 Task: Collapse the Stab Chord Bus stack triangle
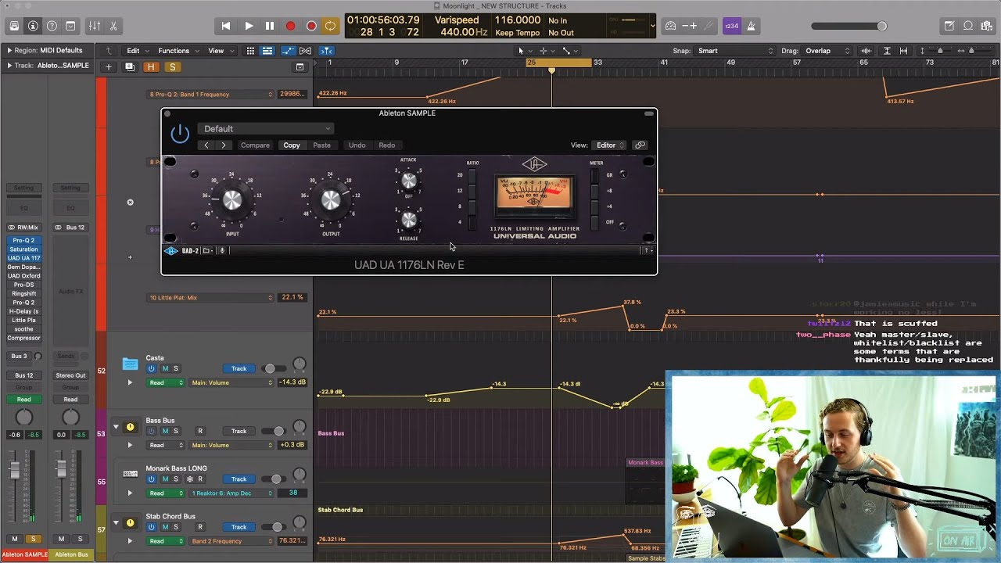click(116, 522)
